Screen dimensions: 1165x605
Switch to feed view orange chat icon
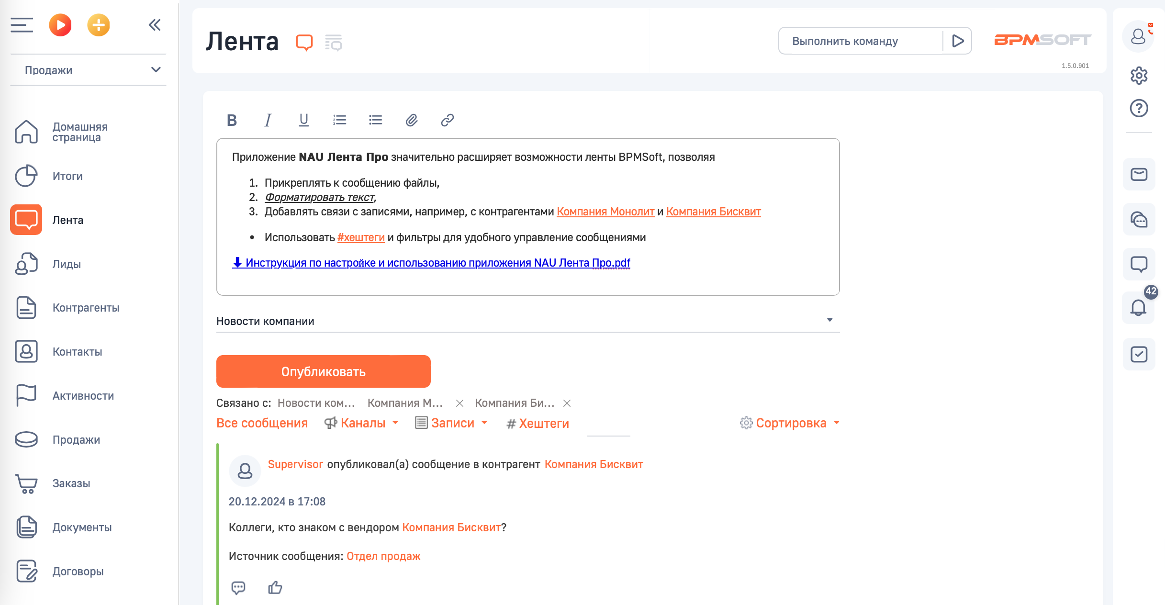304,43
